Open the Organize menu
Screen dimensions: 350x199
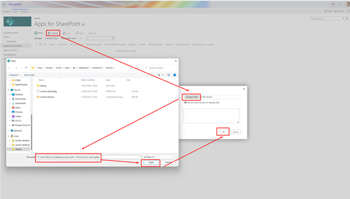14,75
